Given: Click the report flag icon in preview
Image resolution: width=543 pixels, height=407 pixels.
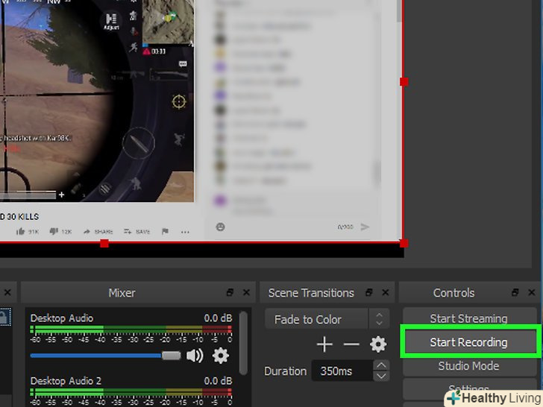Looking at the screenshot, I should (x=165, y=231).
